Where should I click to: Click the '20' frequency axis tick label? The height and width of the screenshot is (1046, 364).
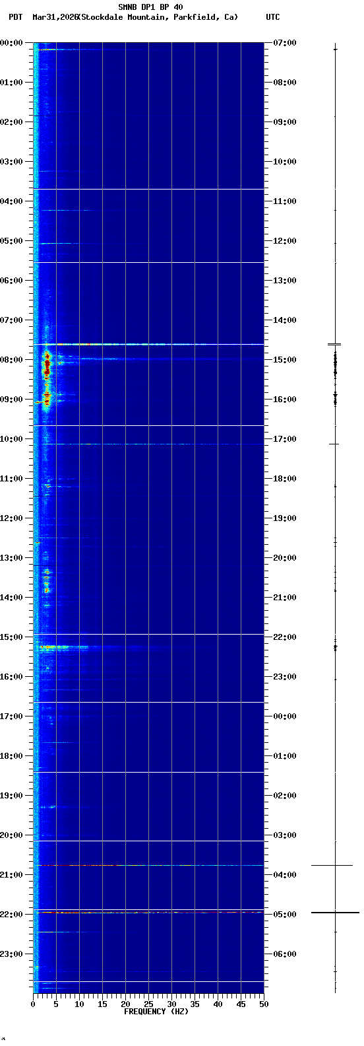tap(125, 1004)
